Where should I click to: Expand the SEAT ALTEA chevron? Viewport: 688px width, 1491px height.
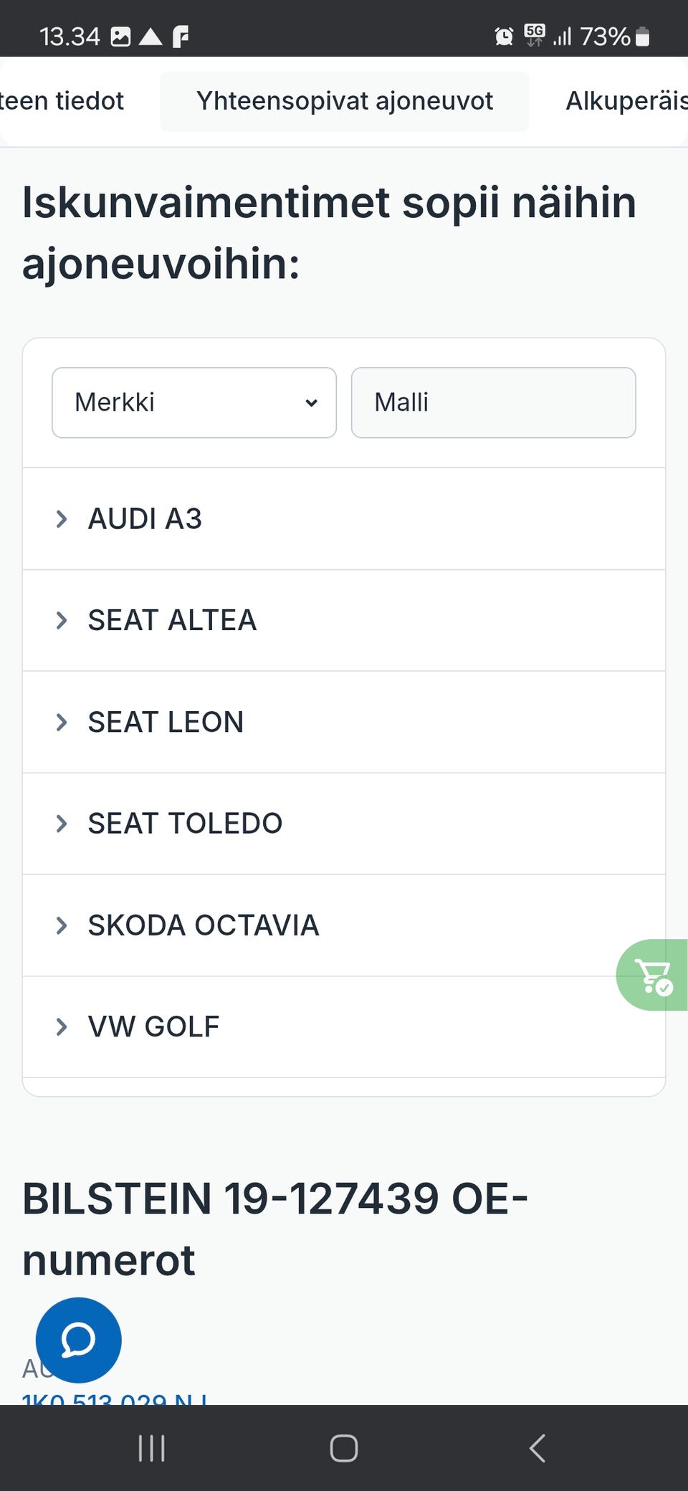[x=62, y=620]
